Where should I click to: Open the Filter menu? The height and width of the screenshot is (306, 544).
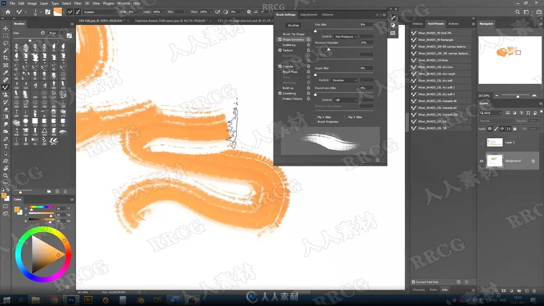(x=78, y=3)
